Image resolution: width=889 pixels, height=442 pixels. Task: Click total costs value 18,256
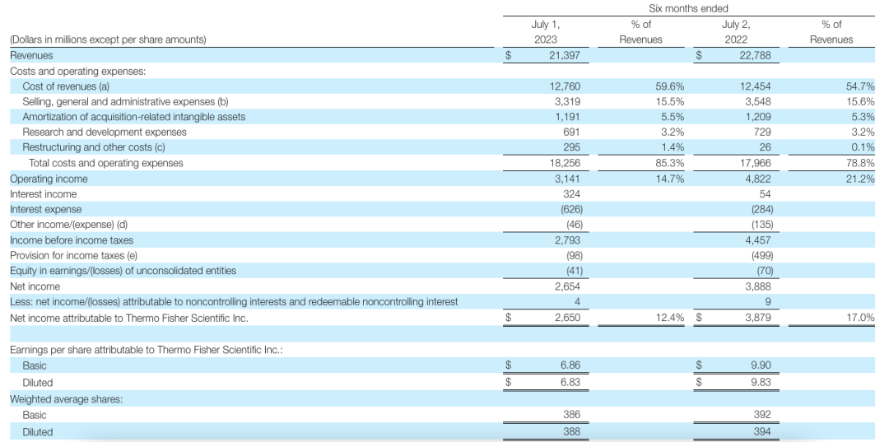coord(568,164)
